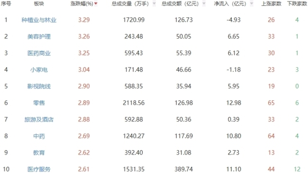Click sort arrow next to 总成交额
This screenshot has height=173, width=308.
(x=204, y=3)
